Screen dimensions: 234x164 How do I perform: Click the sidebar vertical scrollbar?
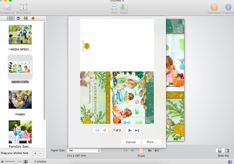pyautogui.click(x=44, y=71)
